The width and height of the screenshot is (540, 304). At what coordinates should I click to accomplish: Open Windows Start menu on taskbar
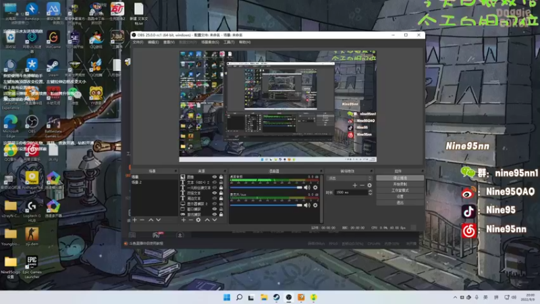click(x=227, y=297)
